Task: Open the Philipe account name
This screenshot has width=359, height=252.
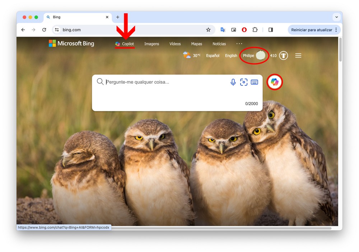Action: [248, 56]
